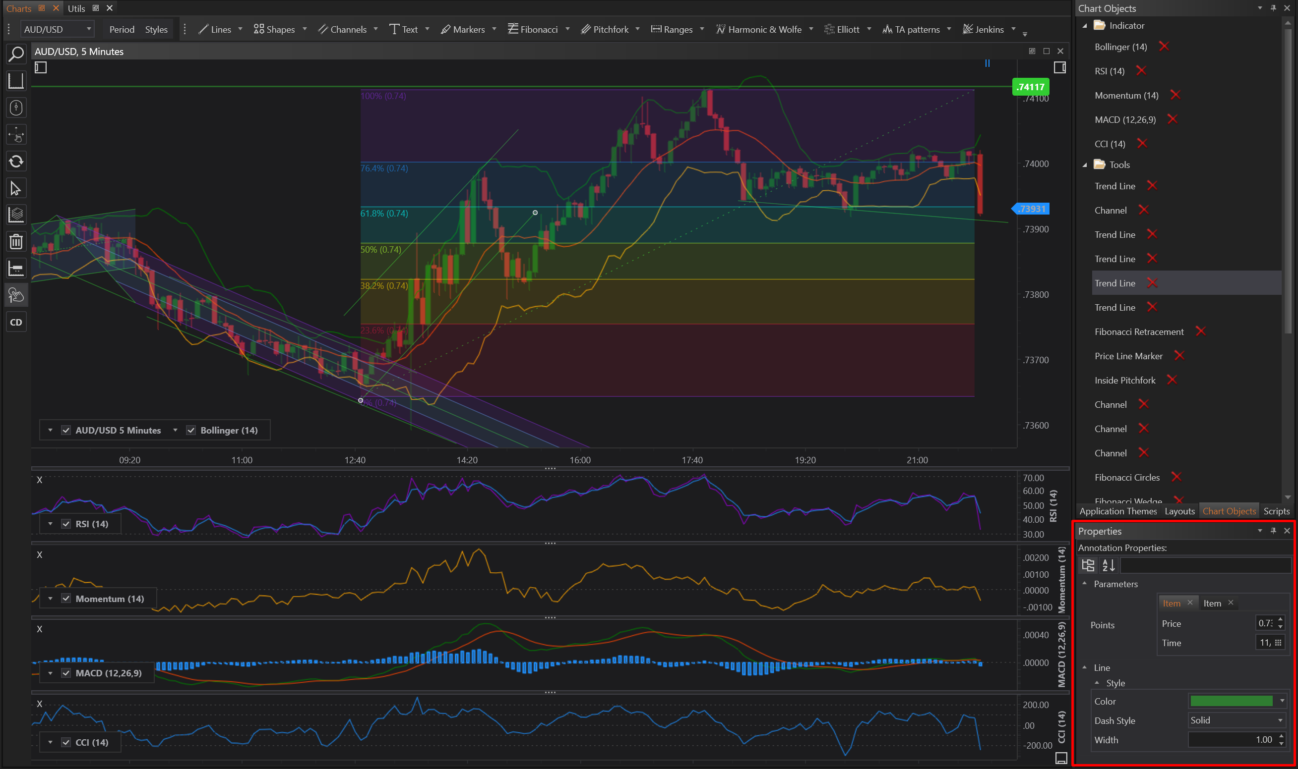Toggle the Bollinger (14) checkbox

click(x=191, y=430)
